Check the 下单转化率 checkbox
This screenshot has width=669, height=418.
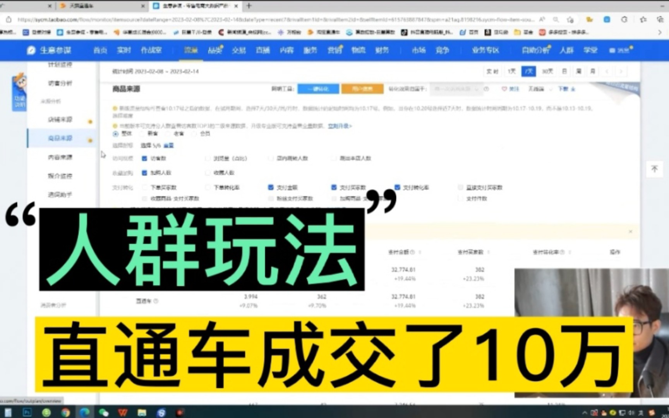point(208,187)
